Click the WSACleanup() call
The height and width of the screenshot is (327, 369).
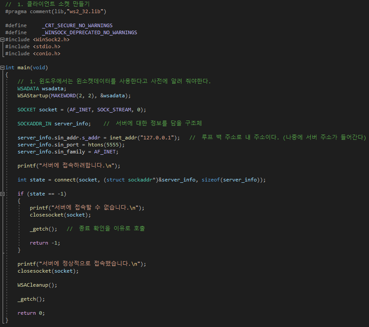(x=37, y=285)
